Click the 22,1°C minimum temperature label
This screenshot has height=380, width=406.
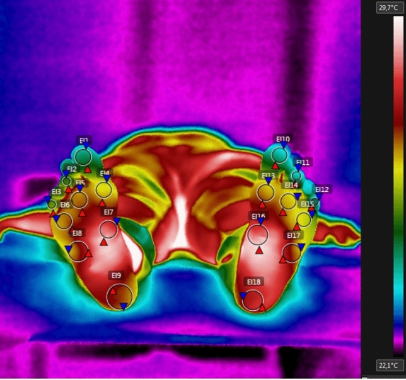pos(386,366)
